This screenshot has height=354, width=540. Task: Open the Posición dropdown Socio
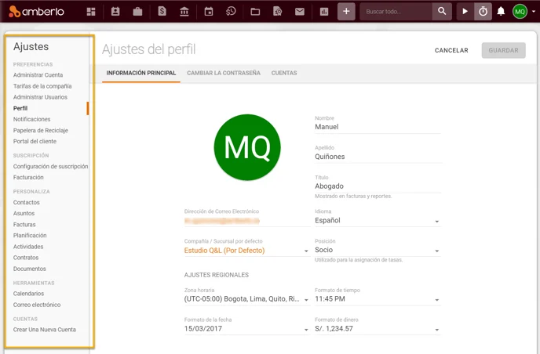click(x=378, y=250)
